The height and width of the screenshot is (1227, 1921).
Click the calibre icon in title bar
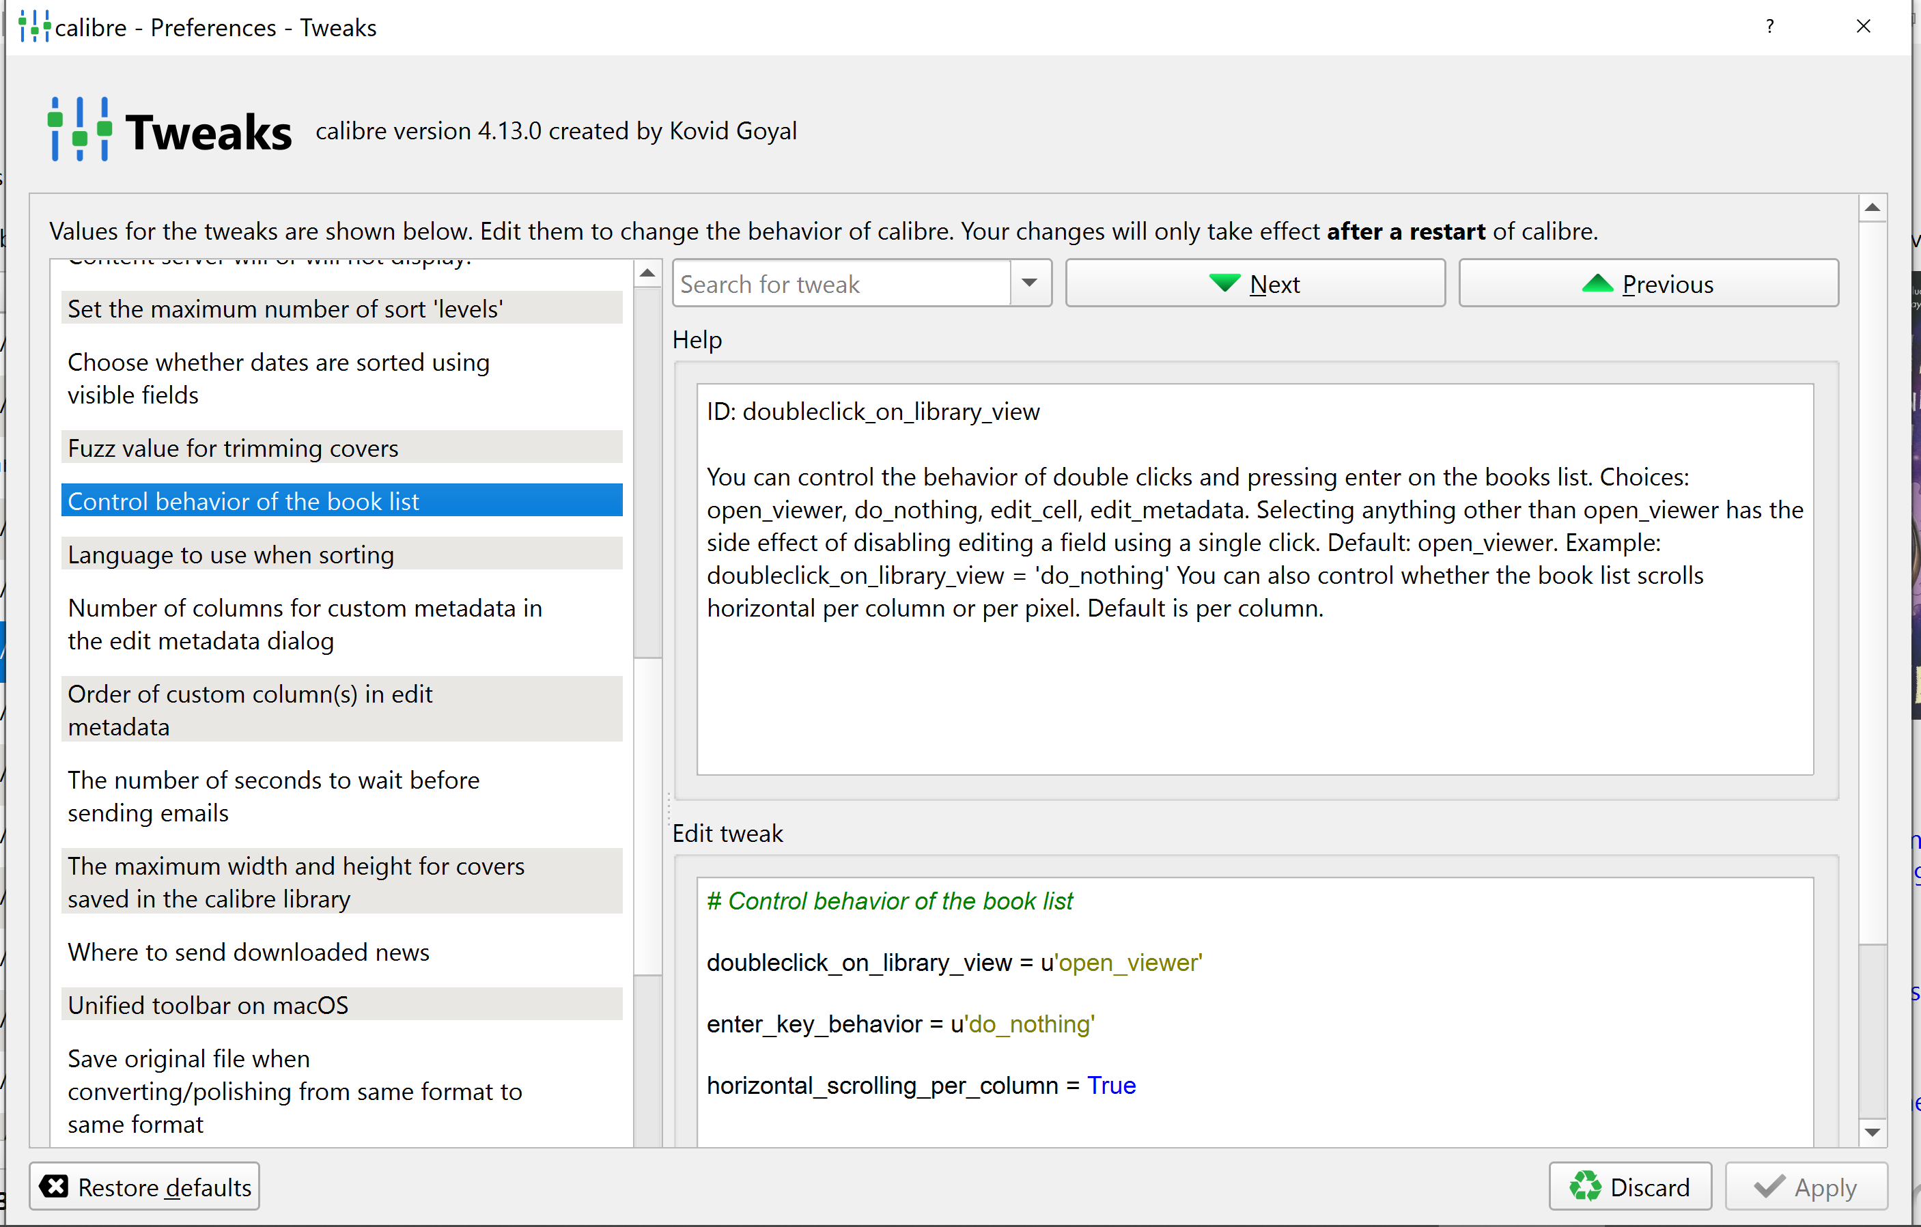(x=34, y=27)
